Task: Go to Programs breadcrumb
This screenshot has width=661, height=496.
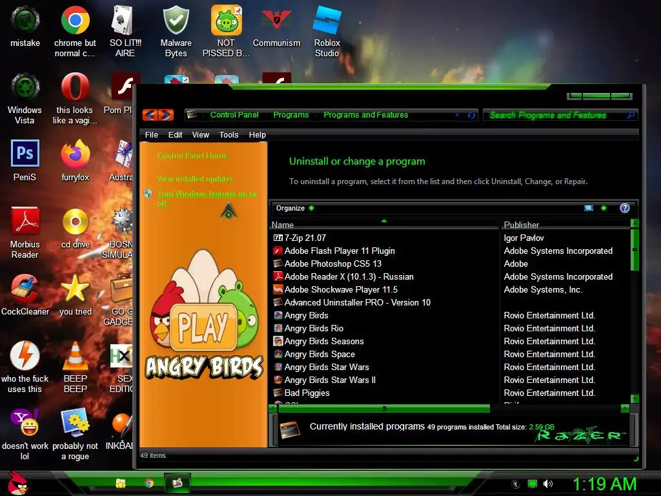Action: 291,115
